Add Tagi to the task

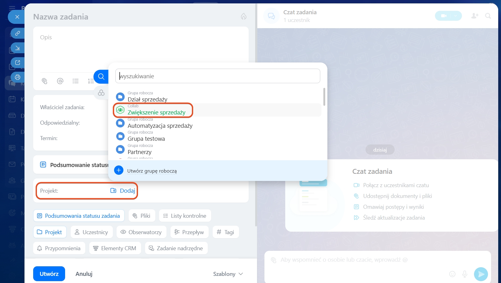[226, 232]
